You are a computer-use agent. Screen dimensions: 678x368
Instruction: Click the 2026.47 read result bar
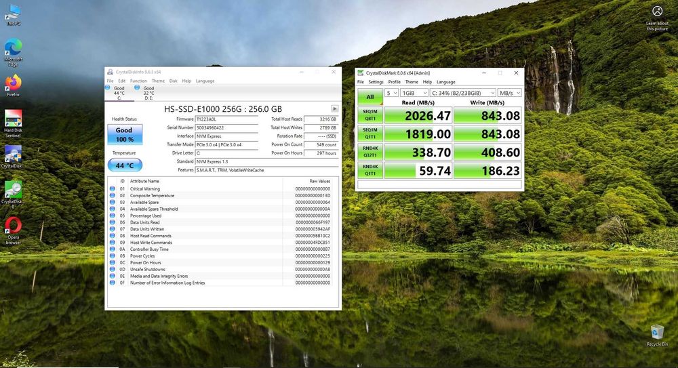(x=418, y=115)
